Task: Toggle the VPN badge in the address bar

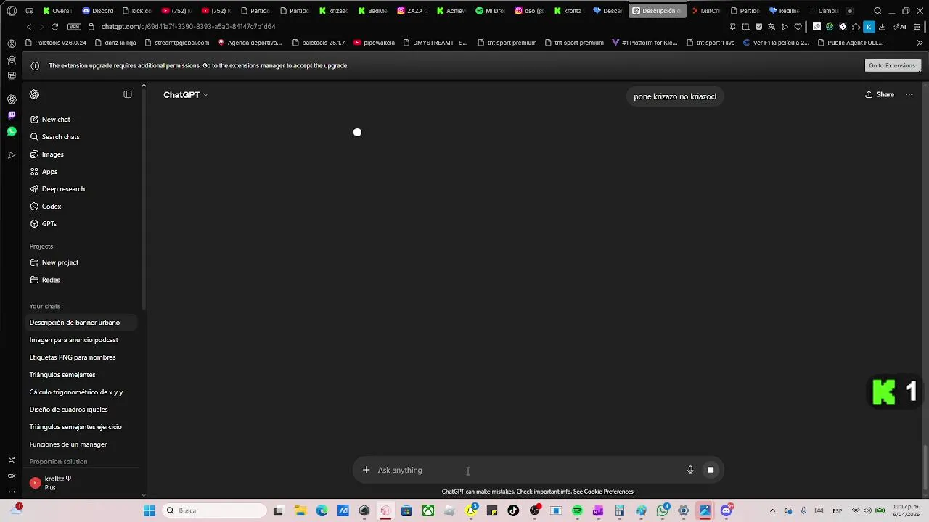Action: (74, 27)
